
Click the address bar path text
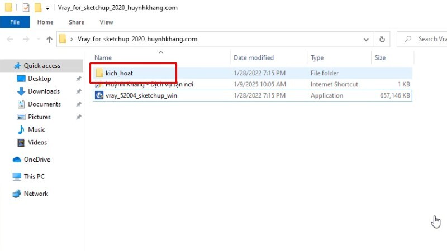137,39
